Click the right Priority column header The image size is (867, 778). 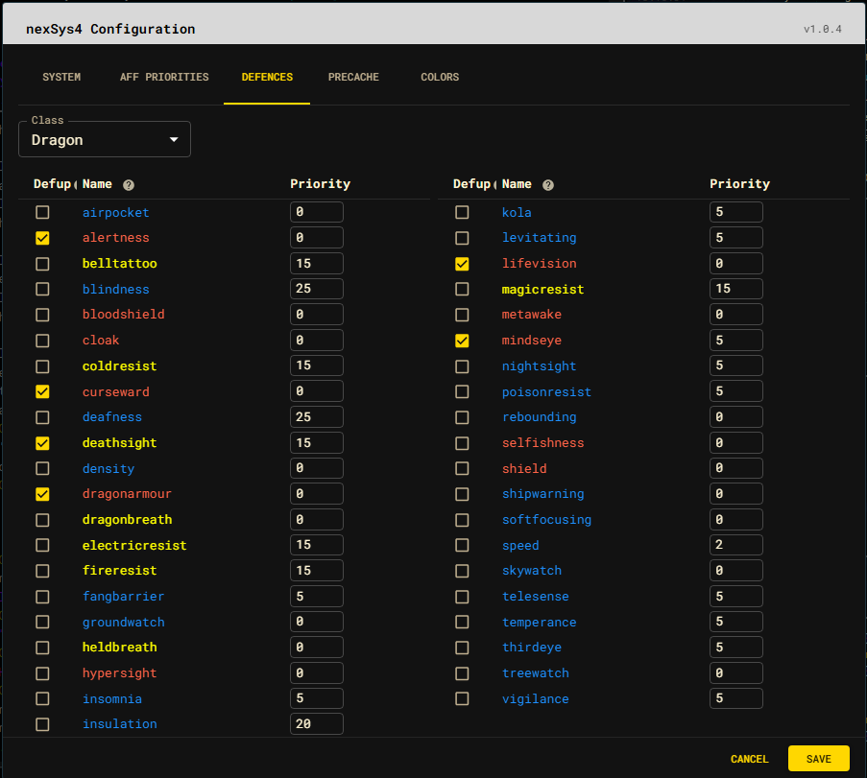[x=740, y=184]
